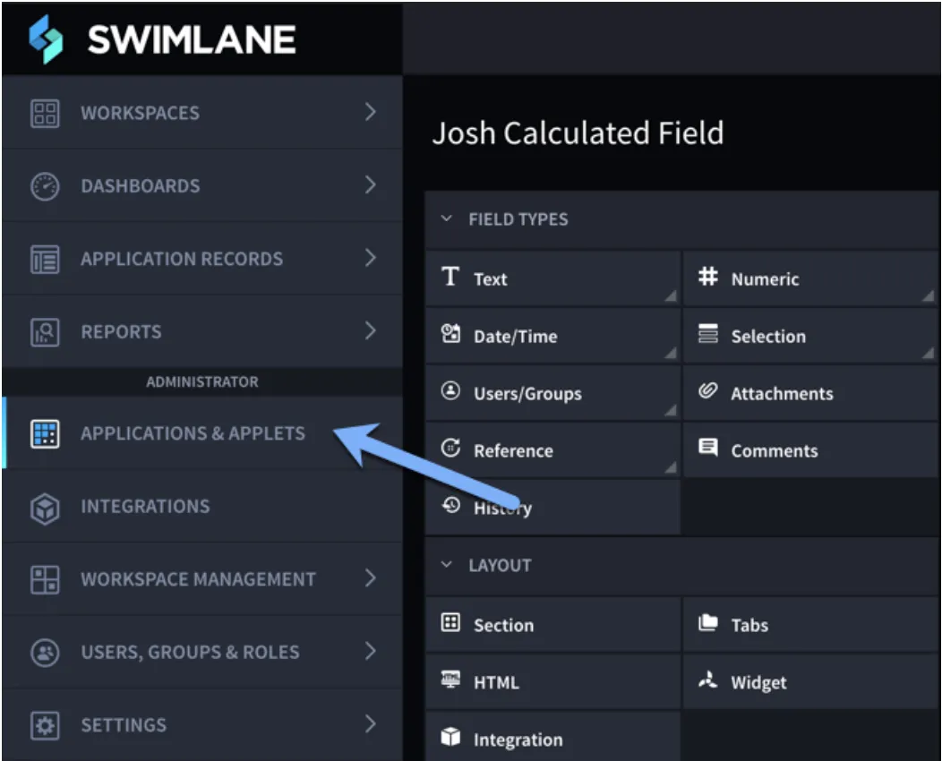Click the Workspaces grid icon
942x761 pixels.
click(x=45, y=113)
